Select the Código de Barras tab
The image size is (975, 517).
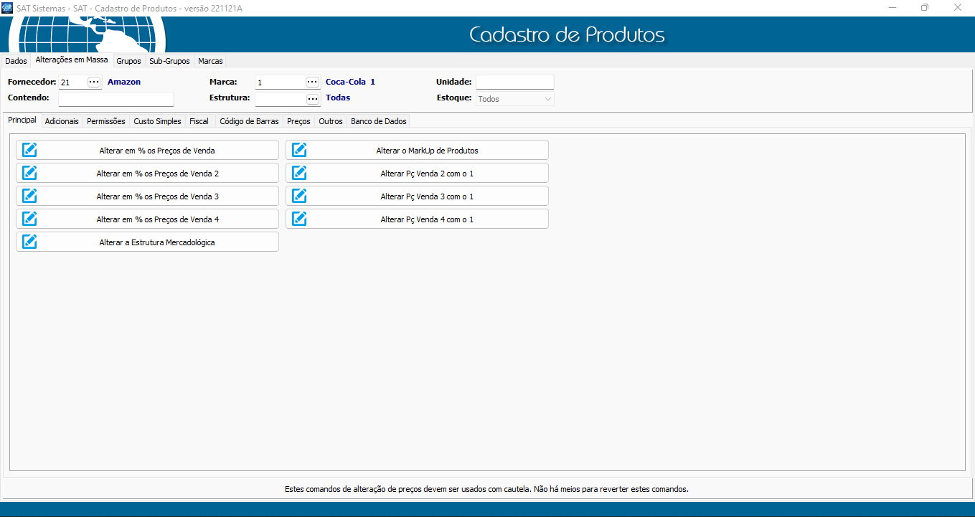click(249, 121)
